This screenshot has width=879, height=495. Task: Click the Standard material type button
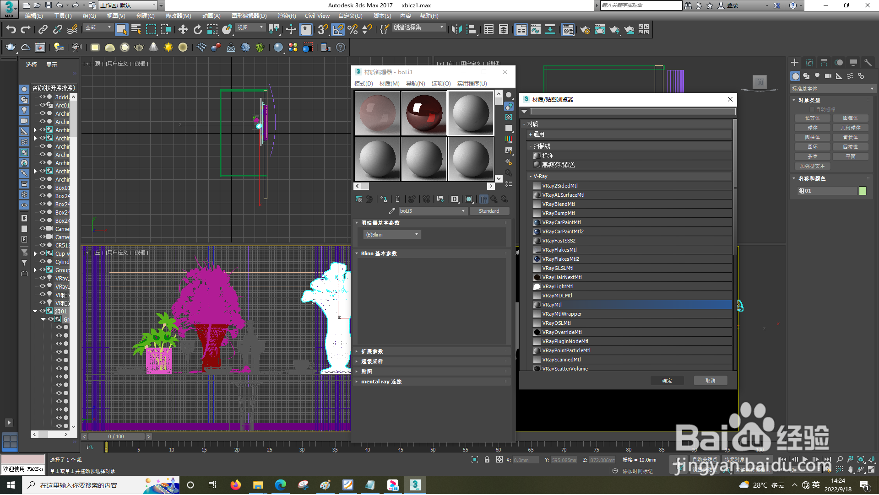point(489,211)
